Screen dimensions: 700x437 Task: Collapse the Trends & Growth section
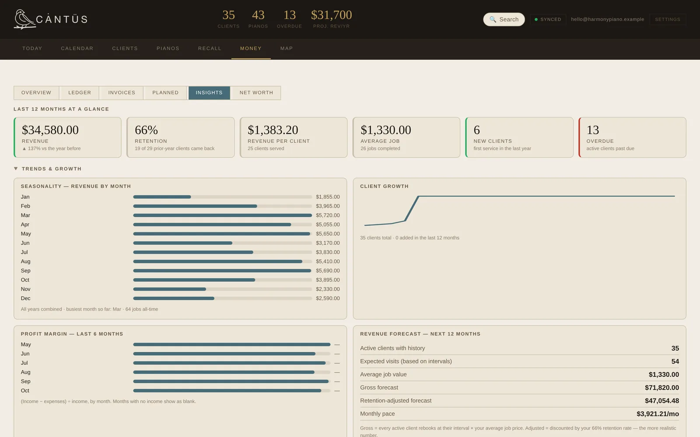(47, 169)
